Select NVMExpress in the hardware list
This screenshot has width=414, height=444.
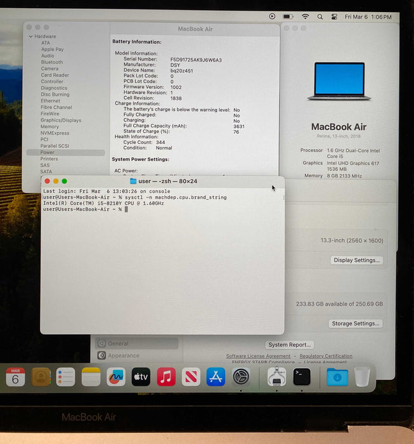[x=55, y=133]
